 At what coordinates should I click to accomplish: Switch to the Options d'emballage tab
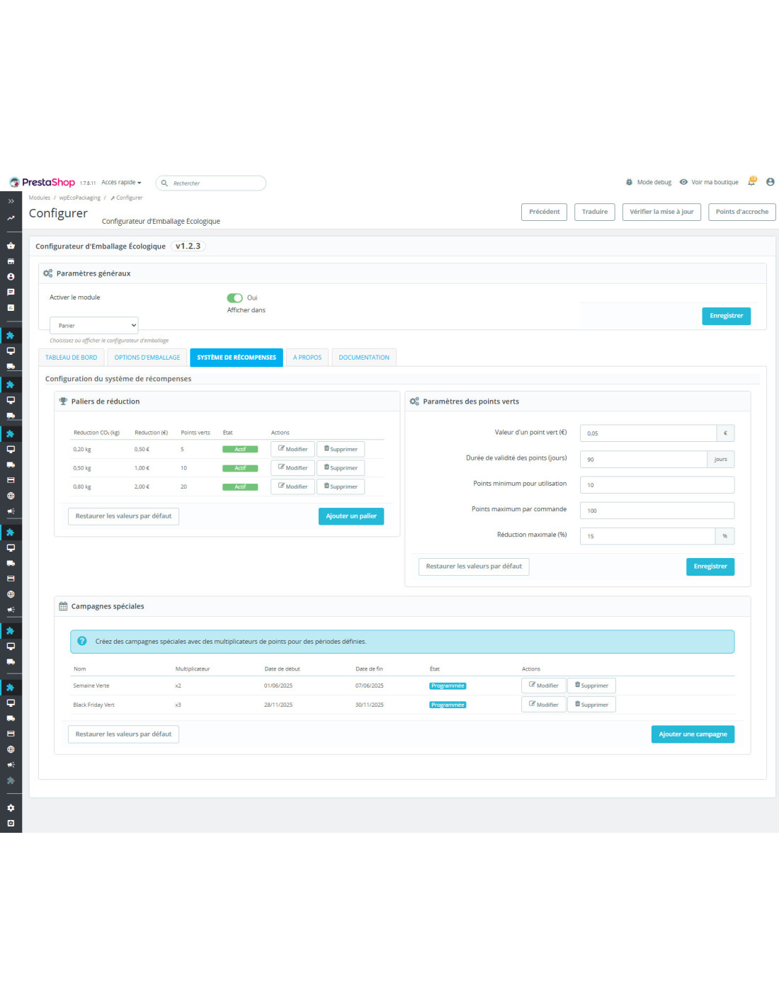point(147,358)
